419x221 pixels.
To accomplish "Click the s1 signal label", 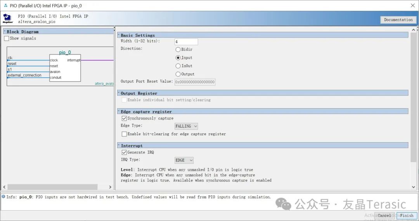I will click(x=10, y=70).
